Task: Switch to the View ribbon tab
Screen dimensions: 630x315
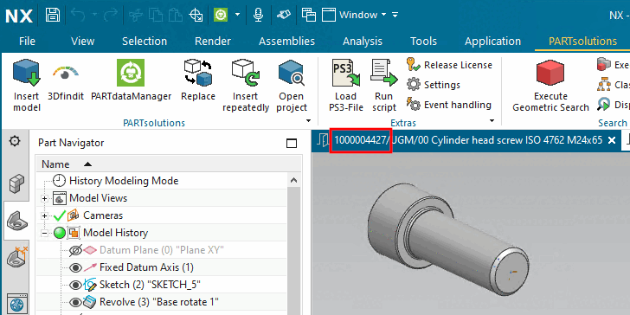Action: coord(82,41)
